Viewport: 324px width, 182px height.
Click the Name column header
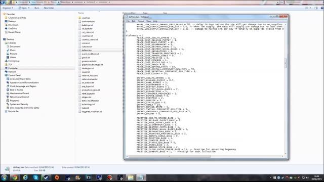(x=81, y=13)
